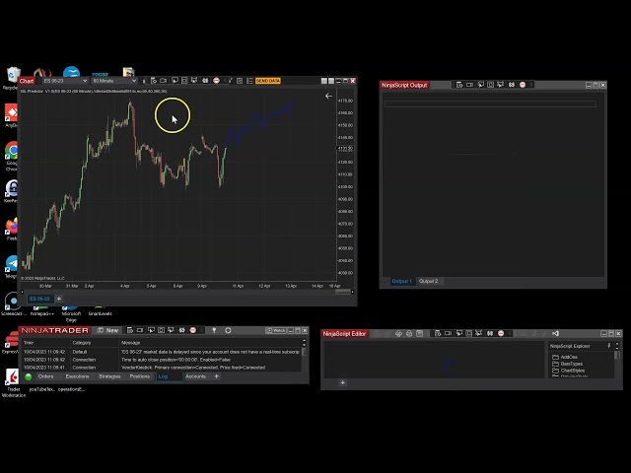Screen dimensions: 631x473
Task: Click the red no-entry circle in Control Center toolbar
Action: coord(193,330)
